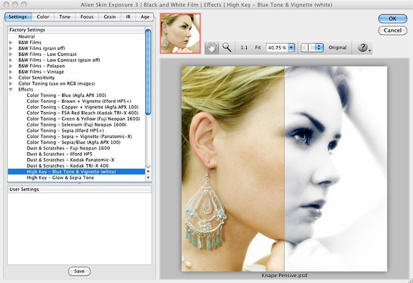Expand B&W Films - Low Contrast (grain off)

click(x=11, y=60)
